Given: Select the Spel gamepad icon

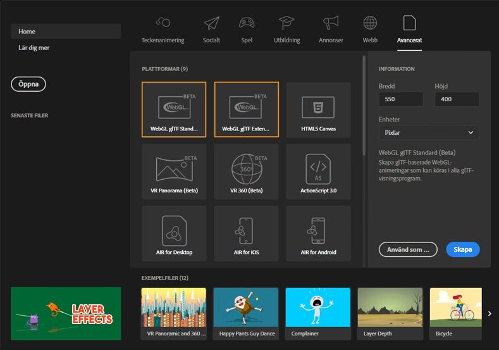Looking at the screenshot, I should [x=247, y=23].
